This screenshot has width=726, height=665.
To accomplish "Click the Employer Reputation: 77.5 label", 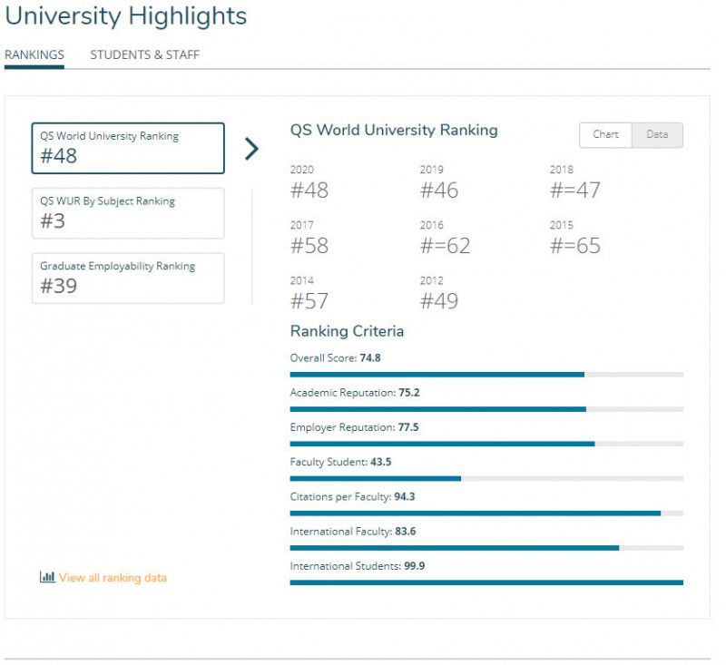I will click(354, 427).
